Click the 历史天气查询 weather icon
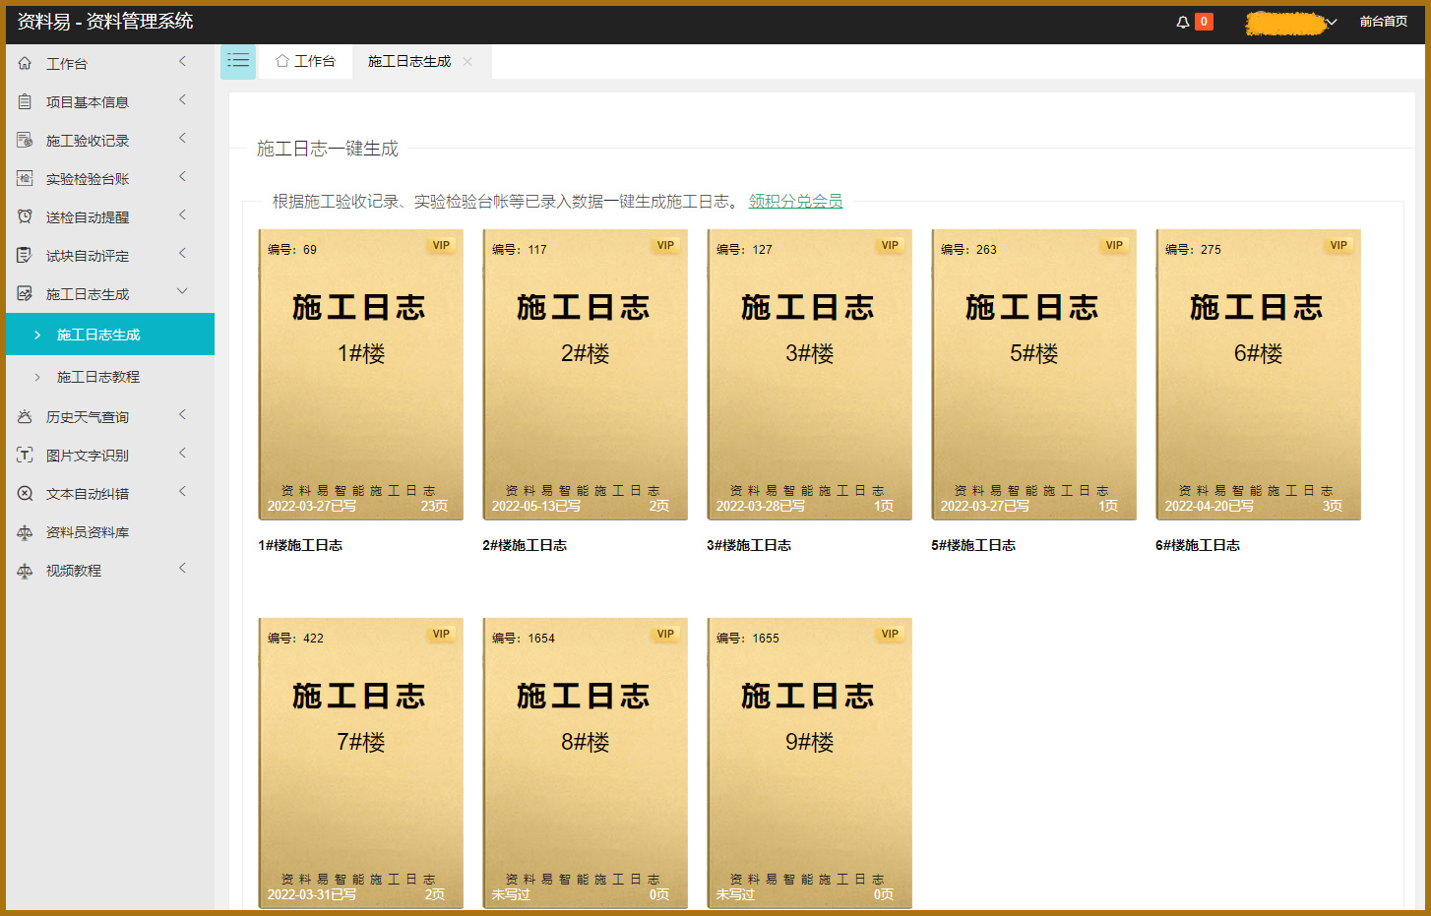This screenshot has width=1431, height=916. (25, 416)
